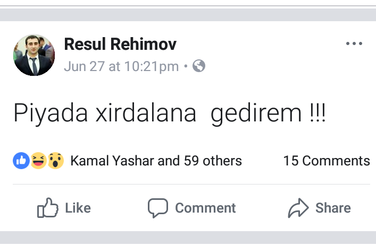Viewport: 376px width, 246px height.
Task: Tap the thumbs-up outline Like icon
Action: [47, 208]
